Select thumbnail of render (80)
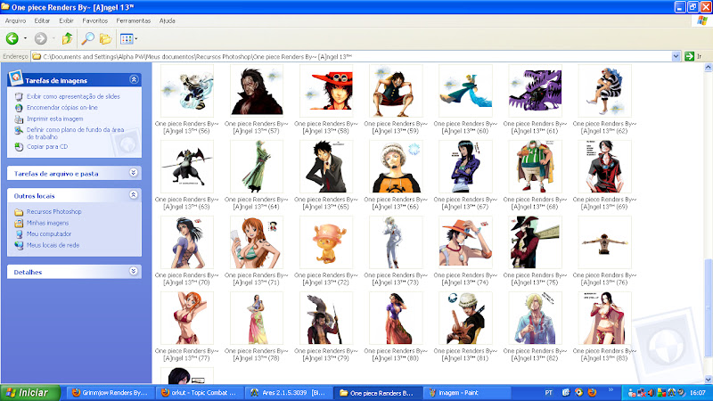The width and height of the screenshot is (713, 401). [396, 318]
